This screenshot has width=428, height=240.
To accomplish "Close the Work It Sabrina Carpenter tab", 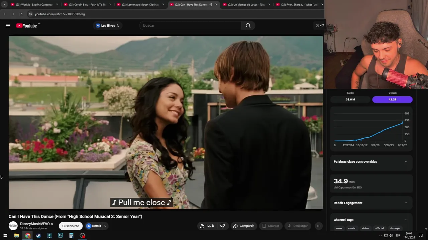I will pyautogui.click(x=57, y=5).
